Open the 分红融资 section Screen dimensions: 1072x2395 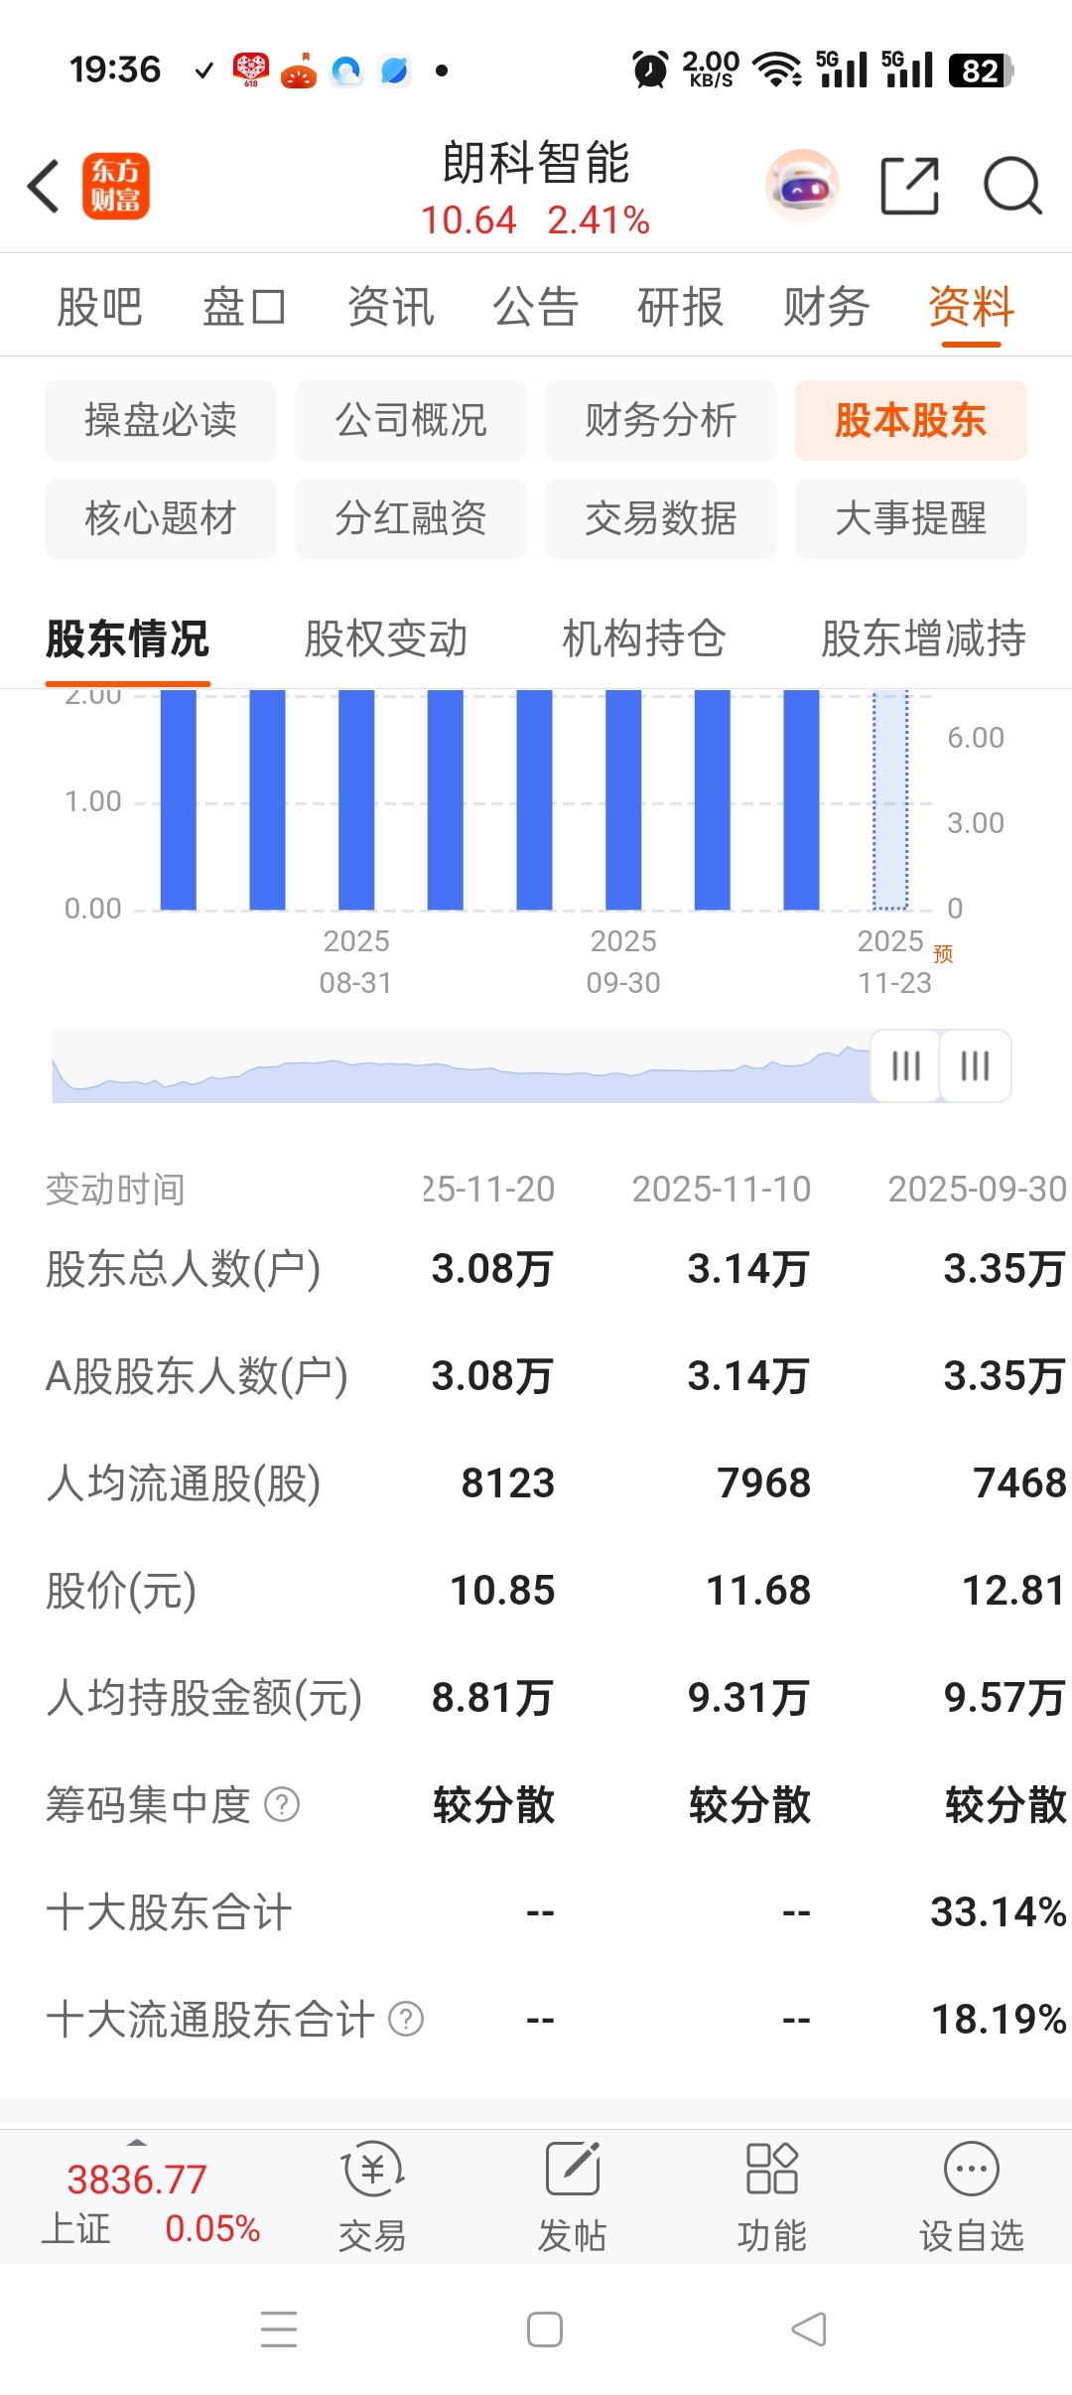point(411,518)
